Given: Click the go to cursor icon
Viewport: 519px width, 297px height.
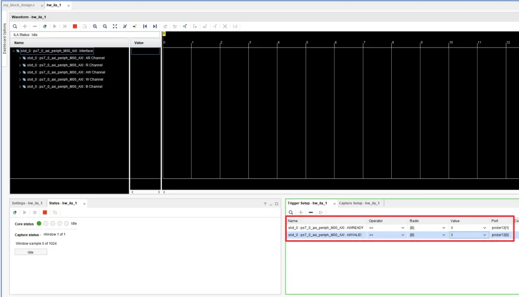Looking at the screenshot, I should point(125,26).
